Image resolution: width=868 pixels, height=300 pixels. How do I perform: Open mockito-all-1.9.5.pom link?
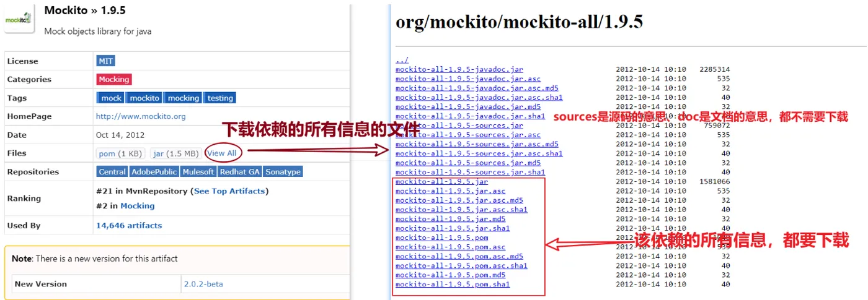tap(441, 238)
